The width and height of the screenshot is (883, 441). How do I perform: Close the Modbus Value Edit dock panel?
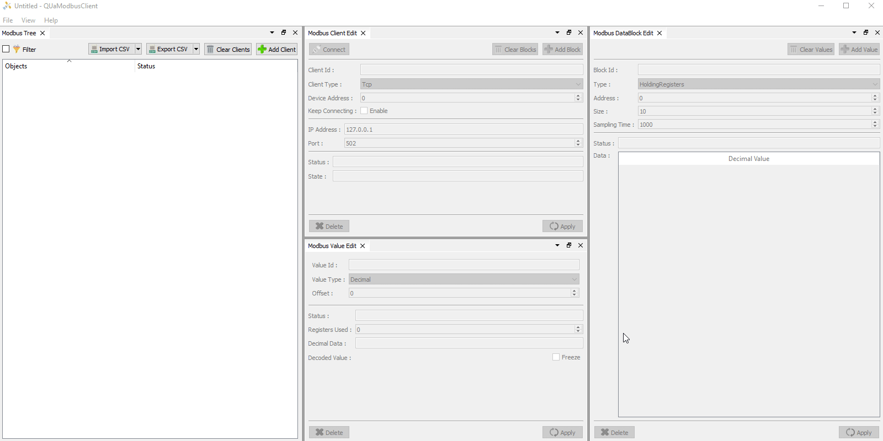click(581, 245)
